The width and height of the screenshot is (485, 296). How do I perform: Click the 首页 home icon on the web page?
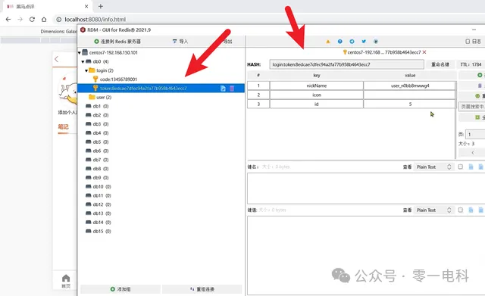[x=66, y=278]
